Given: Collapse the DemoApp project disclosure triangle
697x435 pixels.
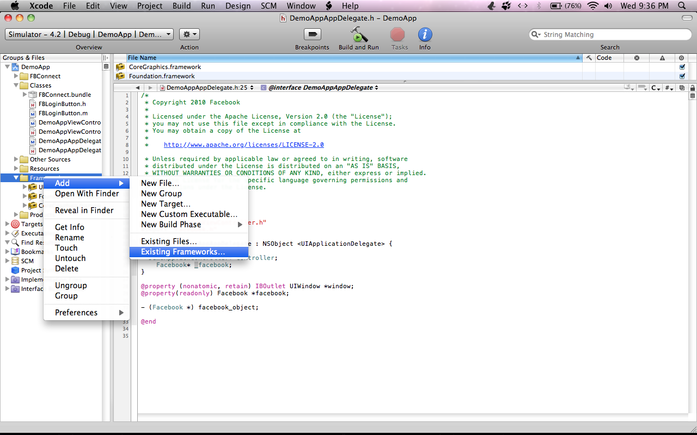Looking at the screenshot, I should pyautogui.click(x=8, y=67).
